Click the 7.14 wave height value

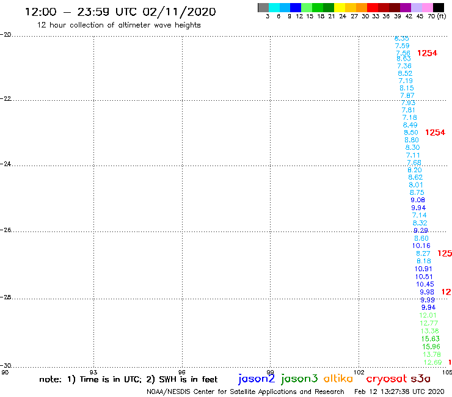[x=419, y=216]
